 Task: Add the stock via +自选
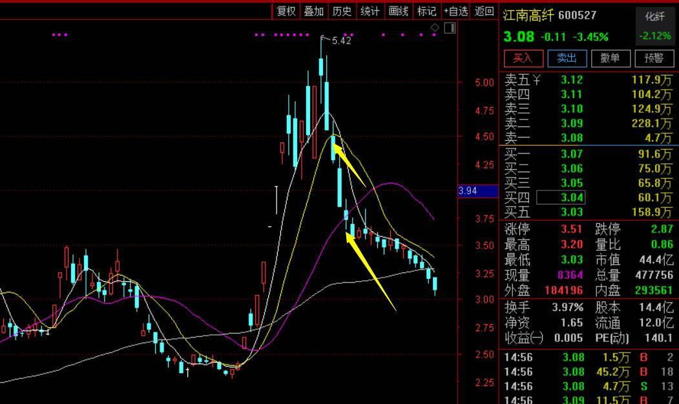point(455,11)
